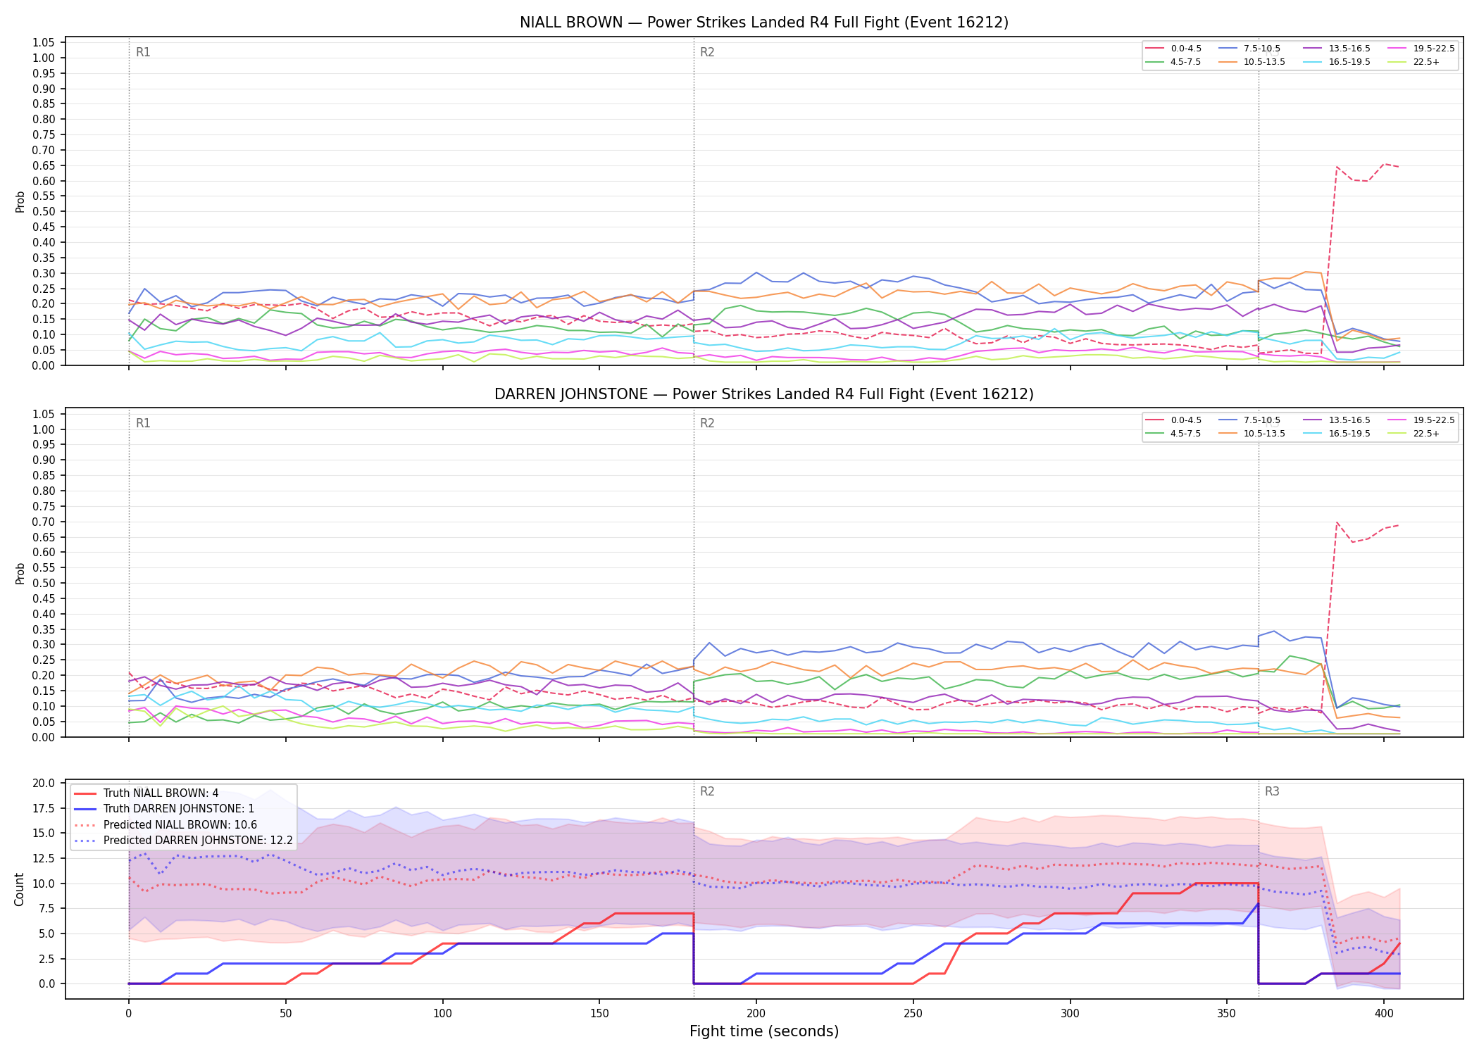The width and height of the screenshot is (1479, 1056).
Task: Pick the 22.5+ legend entry in Darren Johnstone chart
Action: click(x=1414, y=434)
